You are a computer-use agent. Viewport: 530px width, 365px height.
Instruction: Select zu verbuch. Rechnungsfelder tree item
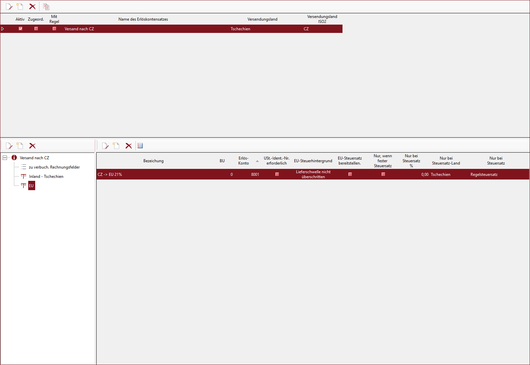(x=54, y=167)
